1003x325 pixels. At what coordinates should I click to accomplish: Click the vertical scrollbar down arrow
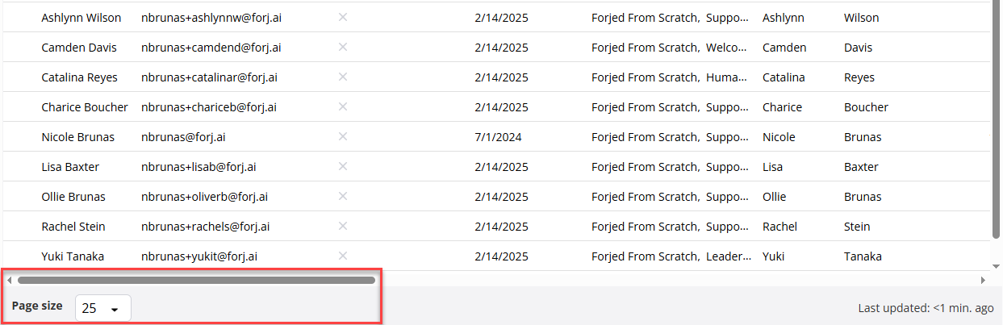point(996,265)
